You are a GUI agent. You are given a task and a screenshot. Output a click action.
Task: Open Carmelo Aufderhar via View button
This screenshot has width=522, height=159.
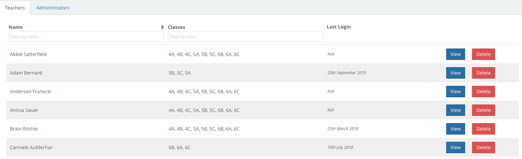pos(455,147)
